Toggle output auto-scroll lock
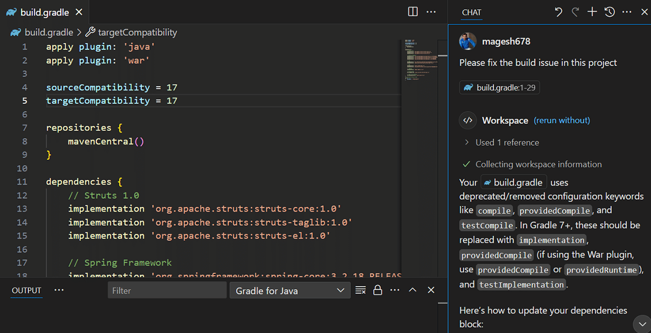Screen dimensions: 651x333 pyautogui.click(x=378, y=290)
